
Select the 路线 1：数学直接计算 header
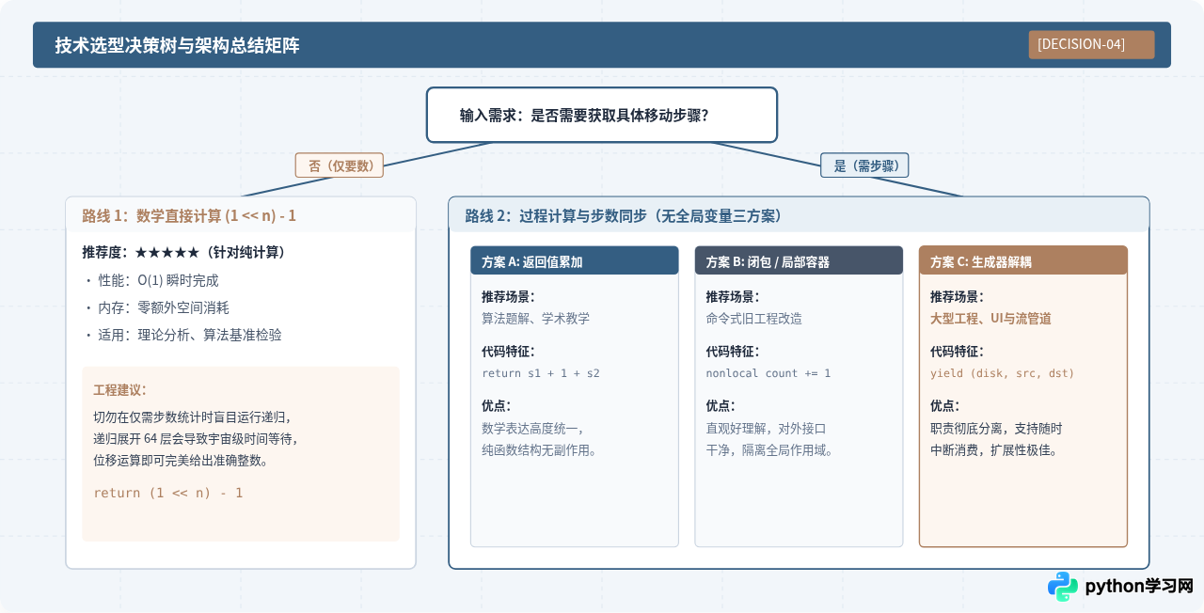point(241,215)
